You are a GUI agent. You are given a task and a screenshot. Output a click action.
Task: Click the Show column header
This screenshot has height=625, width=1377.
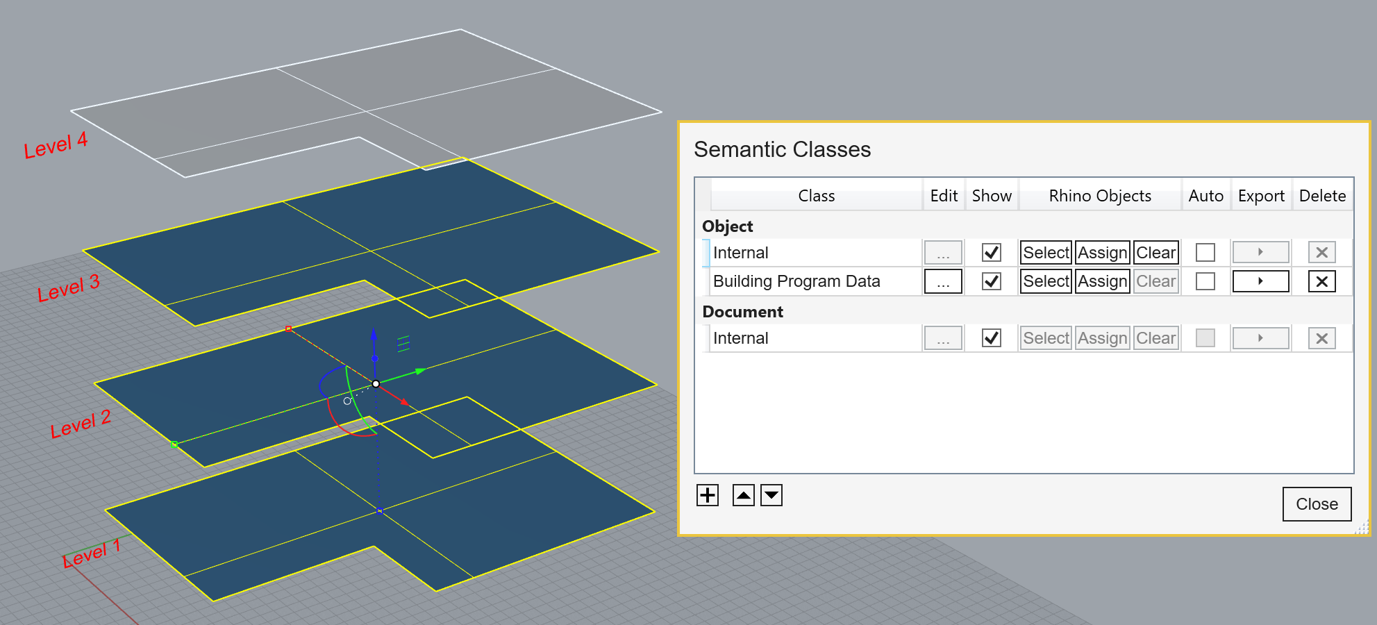992,196
